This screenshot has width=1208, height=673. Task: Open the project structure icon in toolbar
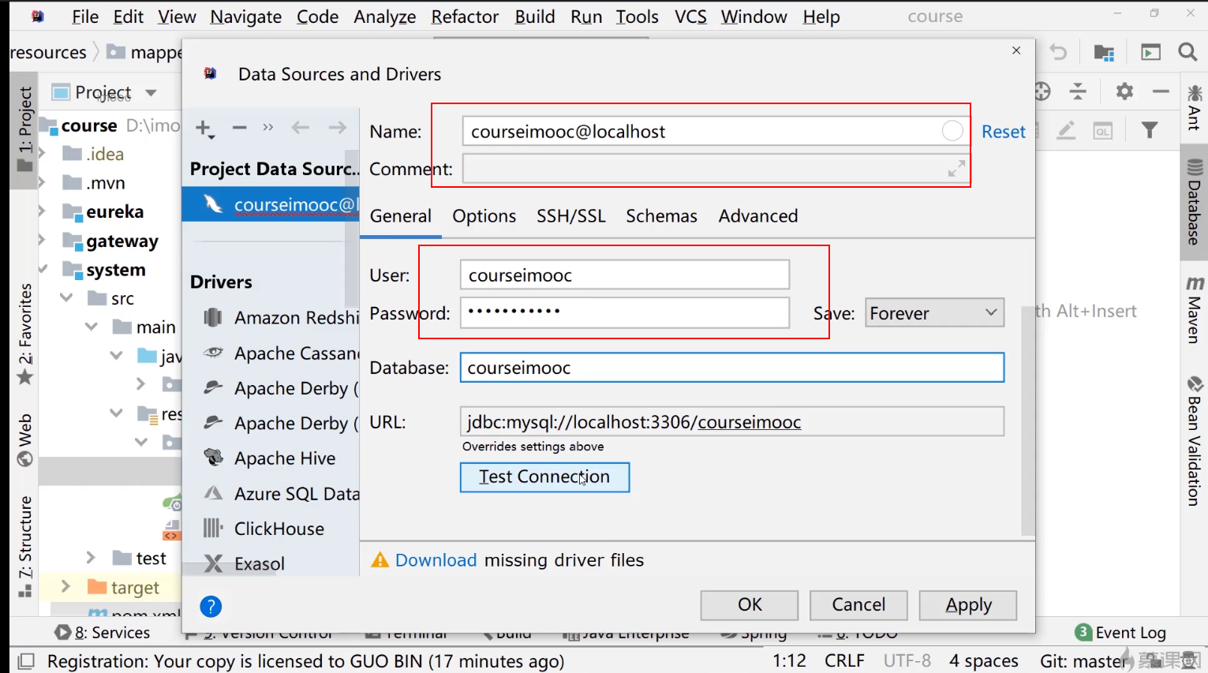(1104, 53)
